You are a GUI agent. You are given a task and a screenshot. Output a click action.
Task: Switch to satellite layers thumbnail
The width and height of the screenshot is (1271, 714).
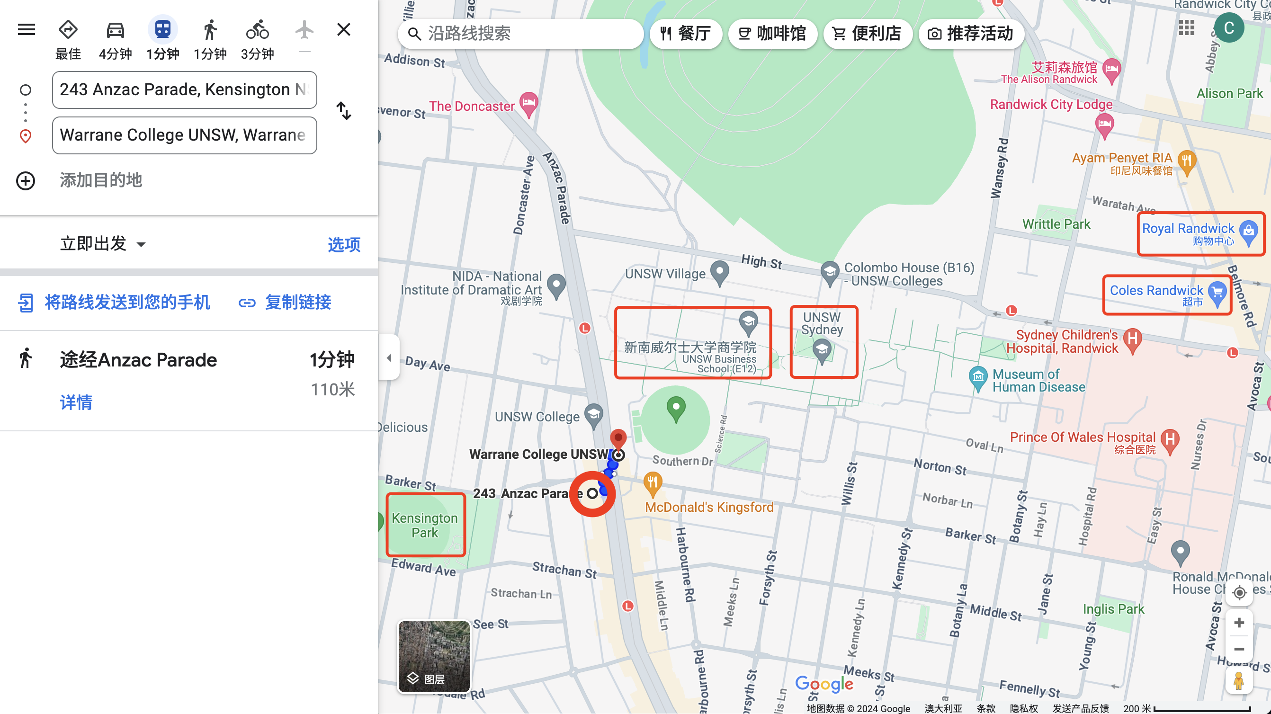[434, 656]
